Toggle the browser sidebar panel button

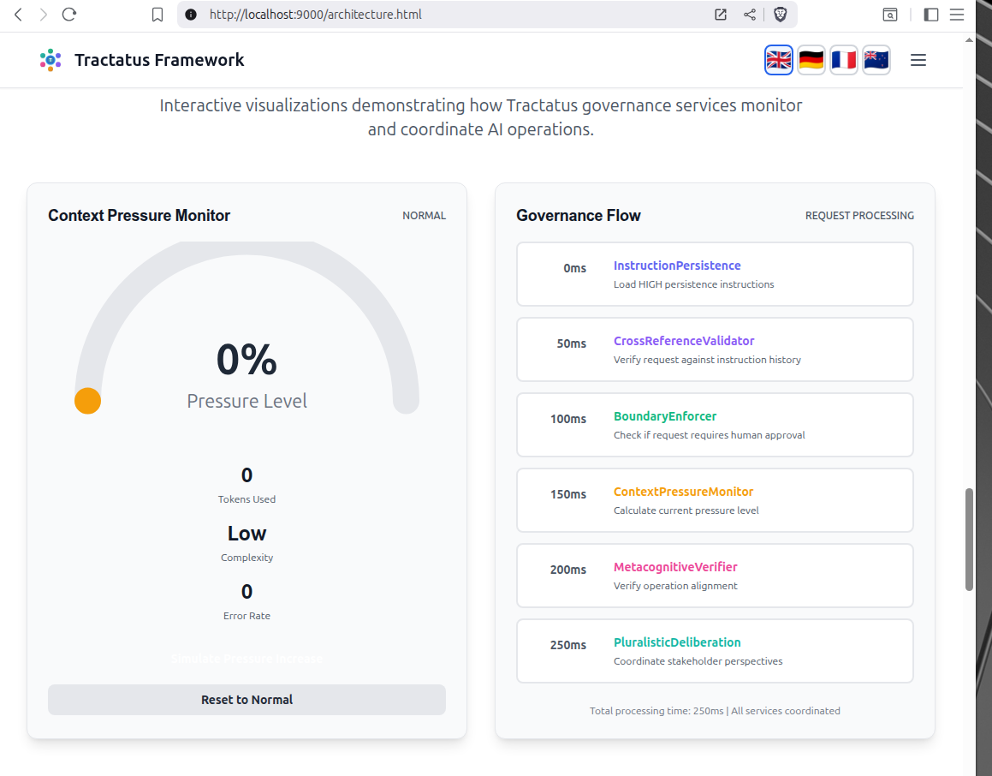[x=931, y=15]
